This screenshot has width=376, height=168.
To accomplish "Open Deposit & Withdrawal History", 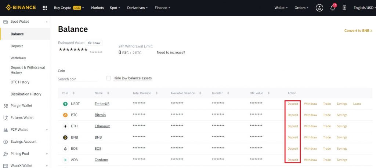I will [28, 70].
